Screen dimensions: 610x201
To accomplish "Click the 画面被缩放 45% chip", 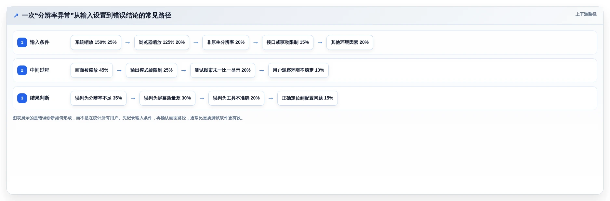I will click(x=92, y=70).
